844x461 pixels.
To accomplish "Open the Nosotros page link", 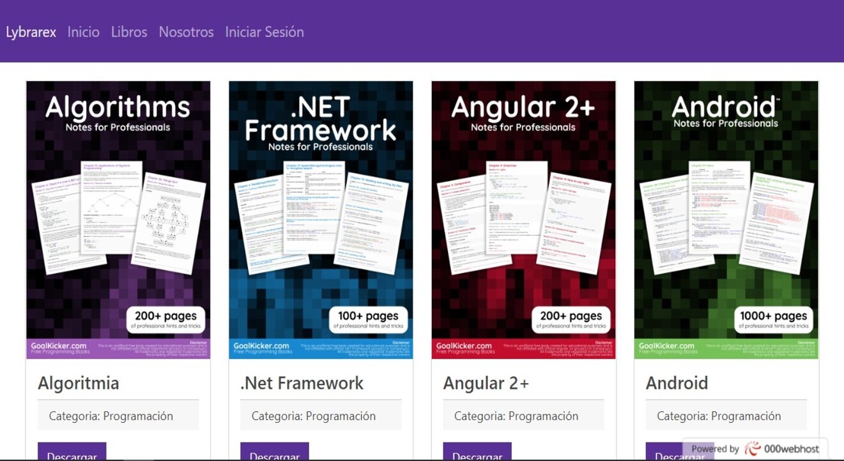I will pyautogui.click(x=186, y=32).
